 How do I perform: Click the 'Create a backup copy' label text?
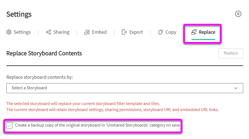tap(97, 125)
